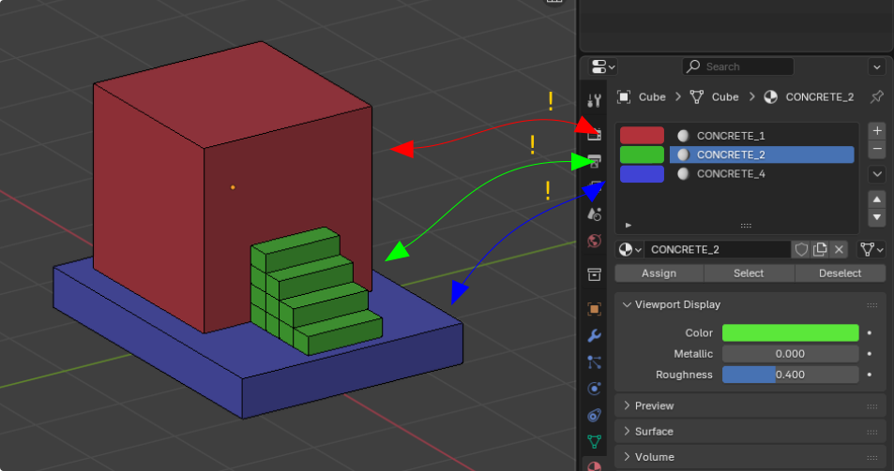Open the Object Data mesh tab
This screenshot has height=471, width=894.
click(x=594, y=441)
